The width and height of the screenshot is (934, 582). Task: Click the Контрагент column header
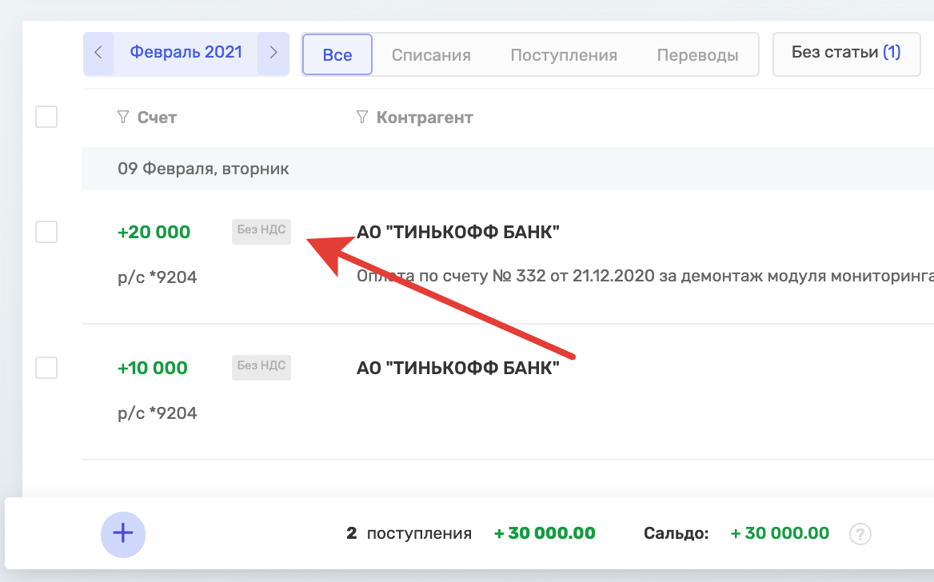coord(425,118)
